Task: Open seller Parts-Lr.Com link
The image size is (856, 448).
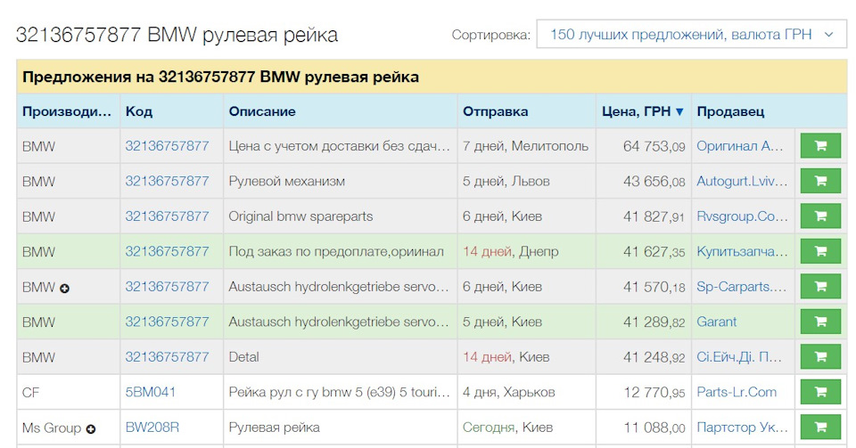Action: point(737,392)
